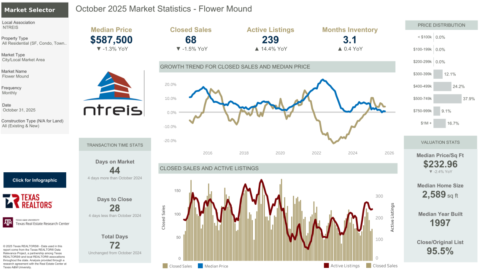
Task: Change the Frequency filter set to Monthly
Action: 34,93
